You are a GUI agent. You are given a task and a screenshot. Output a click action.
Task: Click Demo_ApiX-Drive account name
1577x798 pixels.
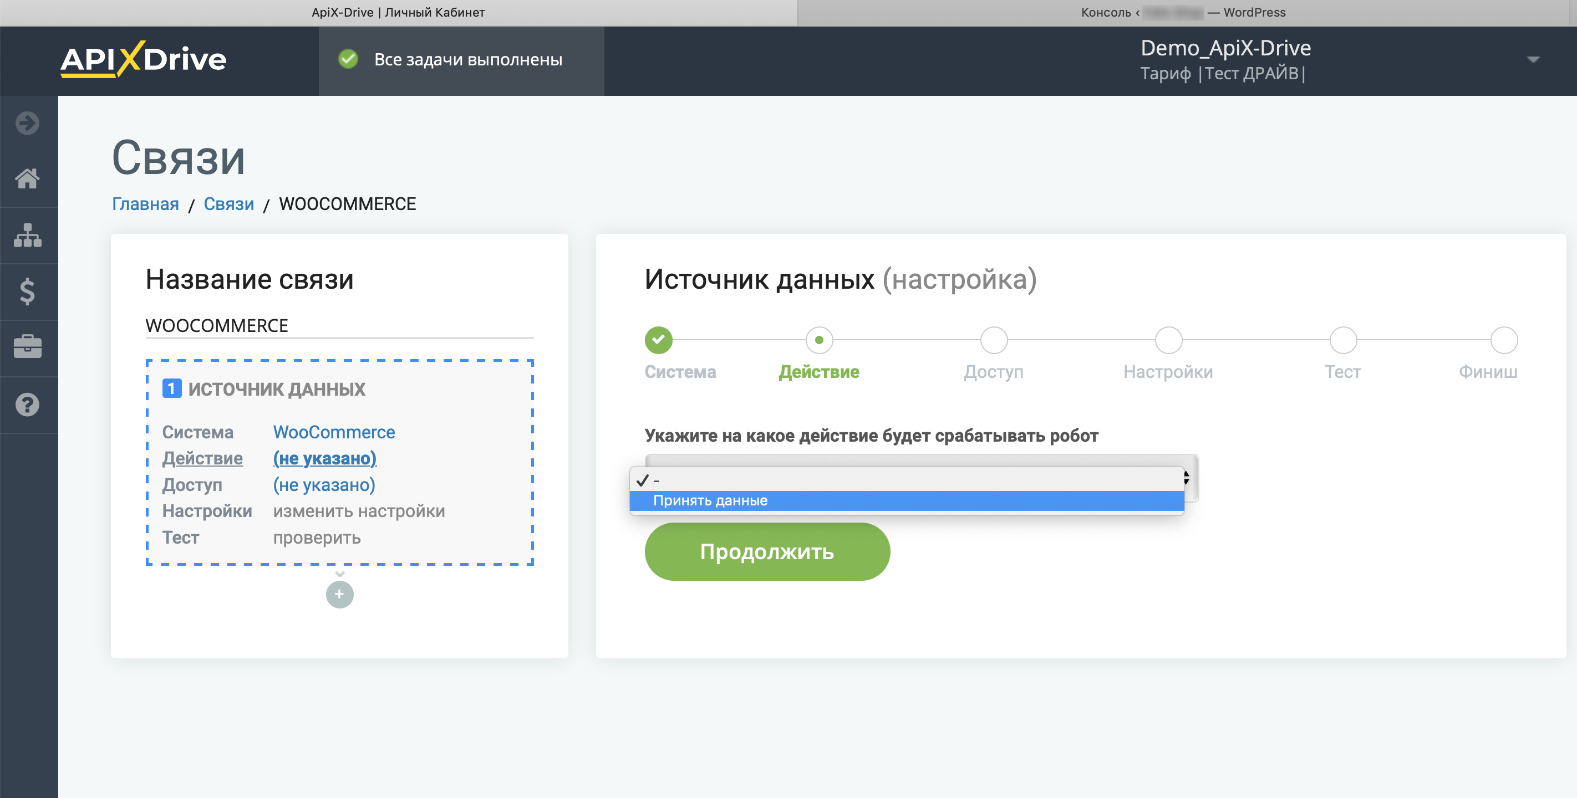1225,48
